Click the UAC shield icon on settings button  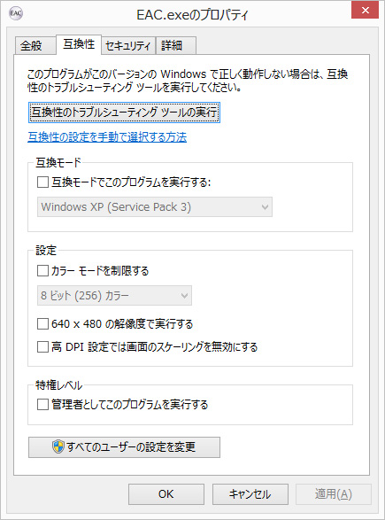point(58,446)
